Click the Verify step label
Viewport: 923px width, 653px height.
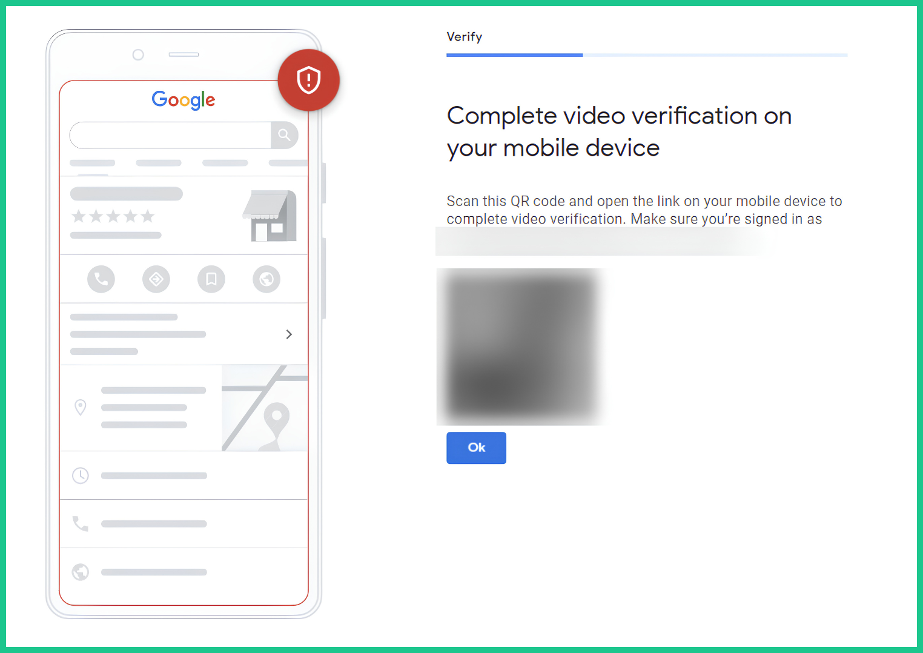465,37
